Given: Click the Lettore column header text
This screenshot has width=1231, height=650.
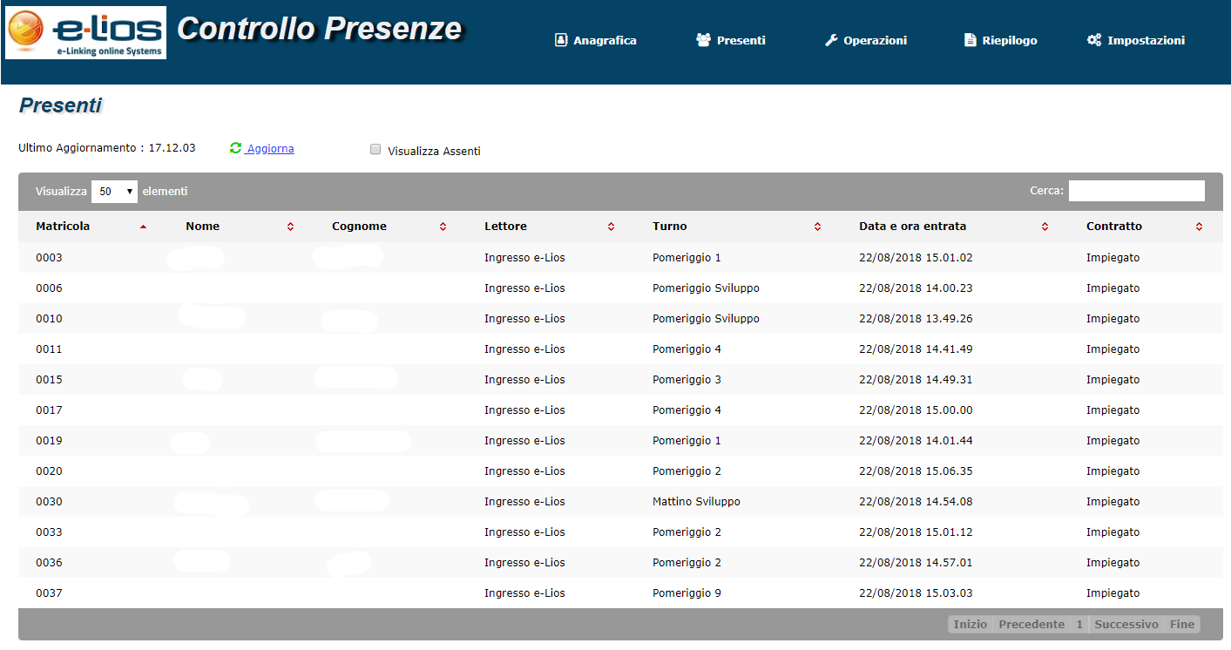Looking at the screenshot, I should pos(505,227).
